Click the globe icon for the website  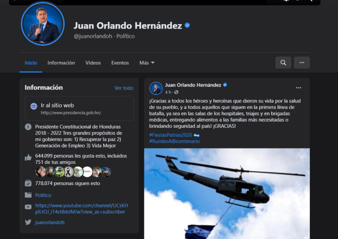tap(33, 106)
